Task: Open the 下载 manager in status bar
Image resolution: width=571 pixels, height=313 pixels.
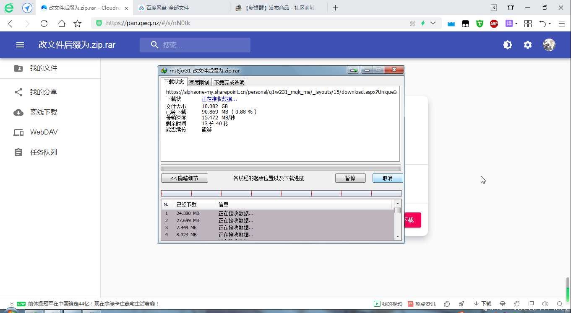Action: tap(482, 304)
